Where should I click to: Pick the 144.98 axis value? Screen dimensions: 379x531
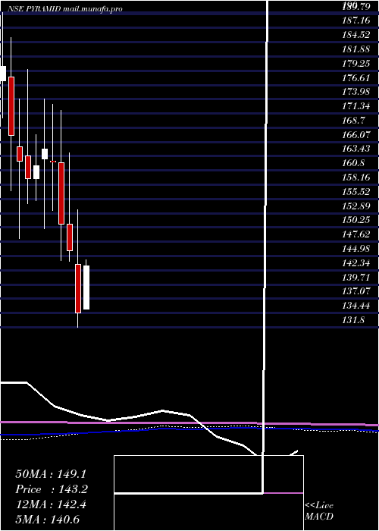356,249
